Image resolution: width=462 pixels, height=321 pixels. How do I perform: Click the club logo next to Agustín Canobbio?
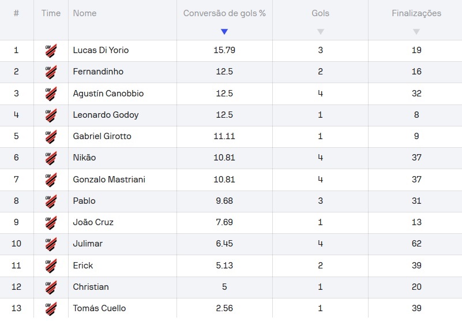[51, 94]
